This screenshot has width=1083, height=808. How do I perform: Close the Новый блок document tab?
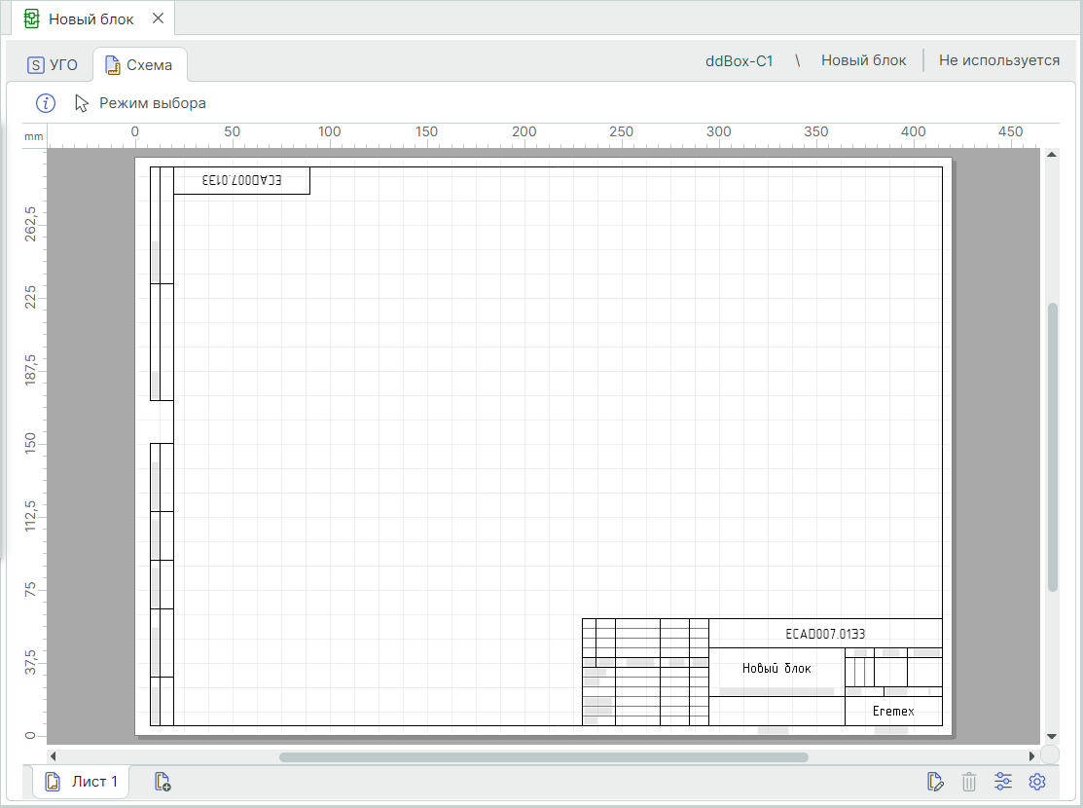click(x=158, y=18)
